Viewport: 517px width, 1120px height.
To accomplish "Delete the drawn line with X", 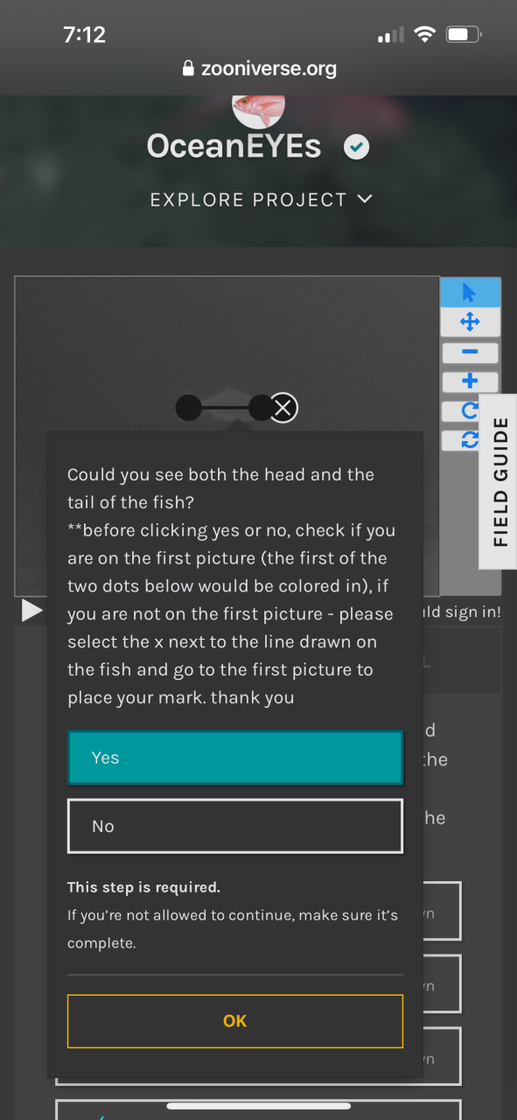I will [283, 408].
